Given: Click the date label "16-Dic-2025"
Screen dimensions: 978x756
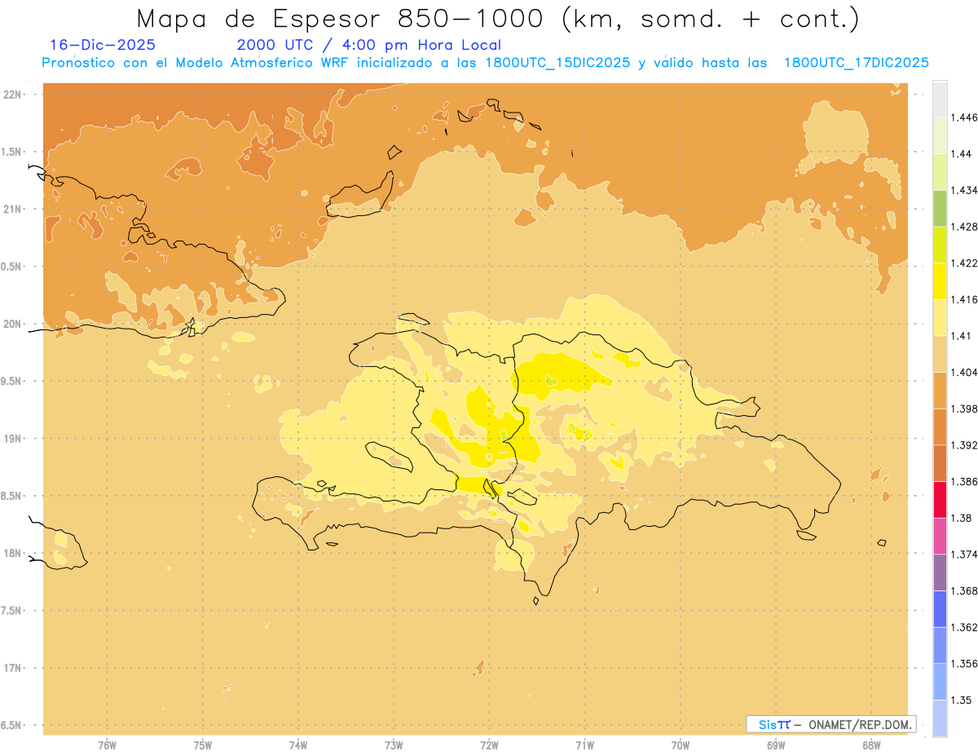Looking at the screenshot, I should tap(103, 46).
